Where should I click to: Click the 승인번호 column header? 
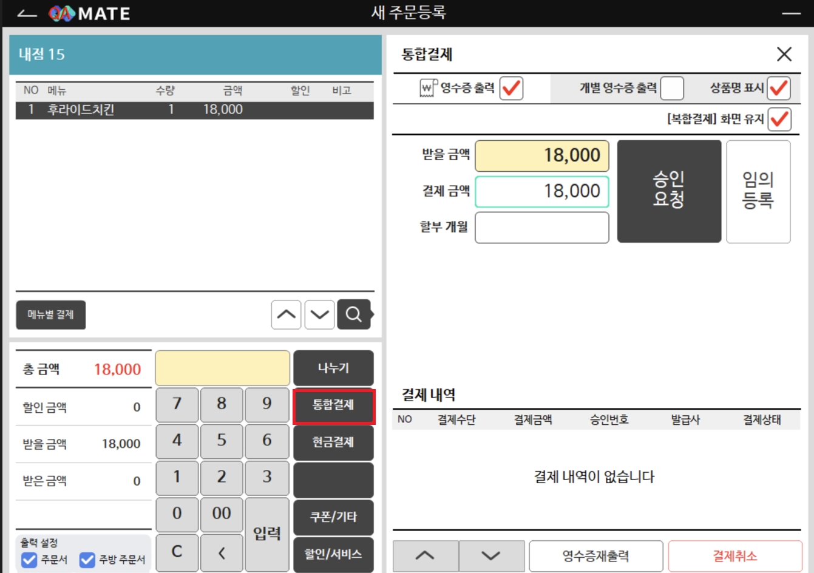pyautogui.click(x=609, y=420)
